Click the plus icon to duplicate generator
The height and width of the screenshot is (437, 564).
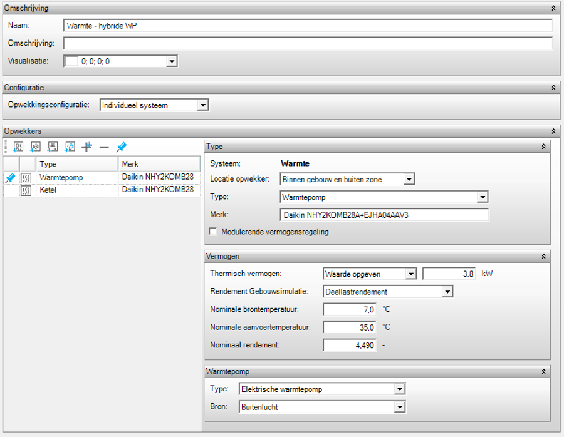[x=86, y=147]
